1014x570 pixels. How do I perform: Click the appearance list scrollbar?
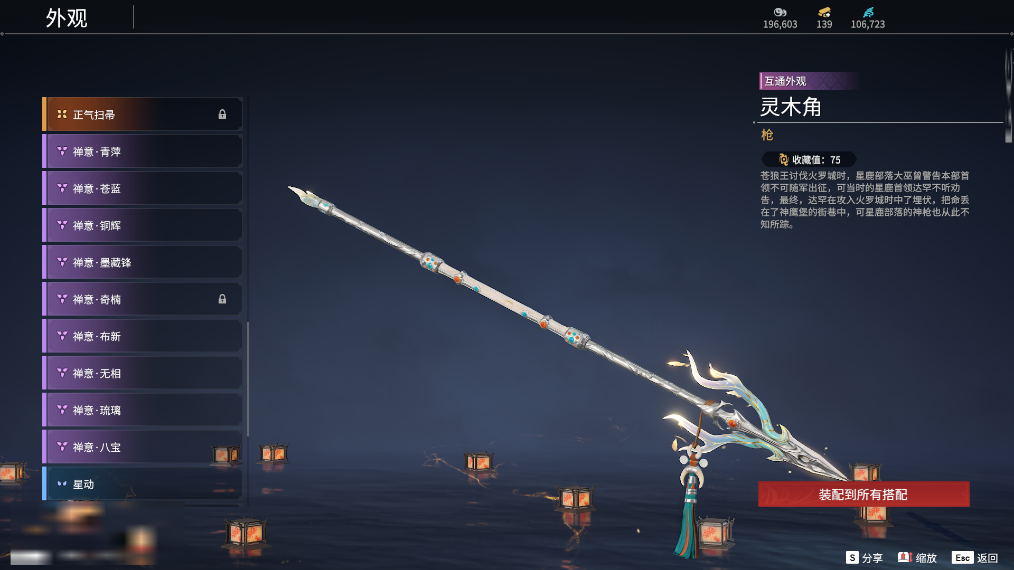pyautogui.click(x=248, y=379)
